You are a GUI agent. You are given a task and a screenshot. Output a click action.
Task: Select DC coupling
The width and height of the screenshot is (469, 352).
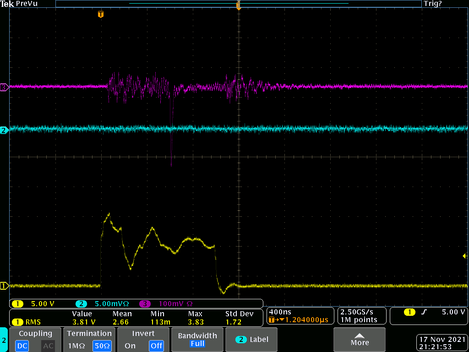click(22, 346)
